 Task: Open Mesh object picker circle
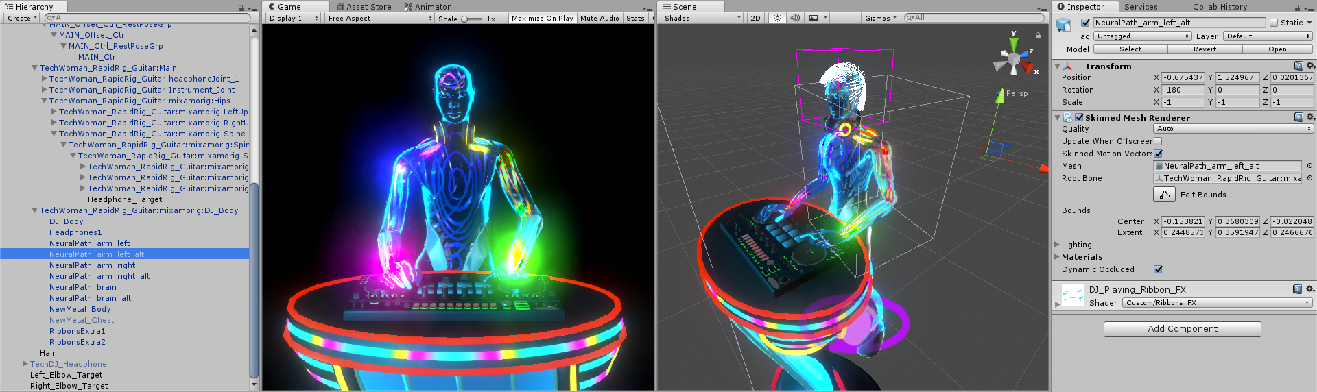point(1309,166)
